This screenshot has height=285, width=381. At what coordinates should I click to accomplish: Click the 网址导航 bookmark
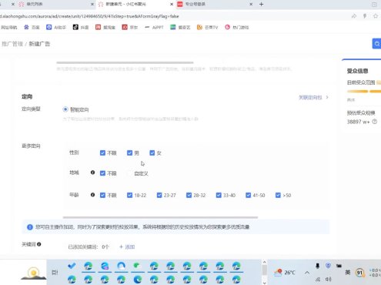9,27
